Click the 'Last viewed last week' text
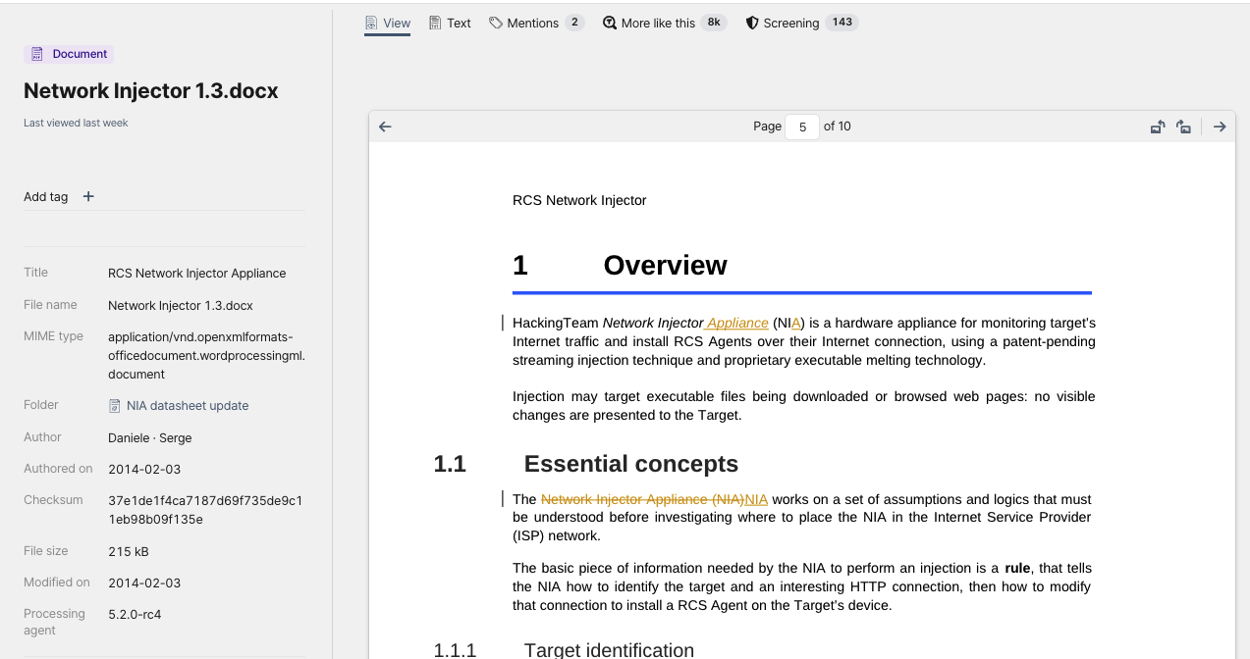Screen dimensions: 1250x659 76,124
